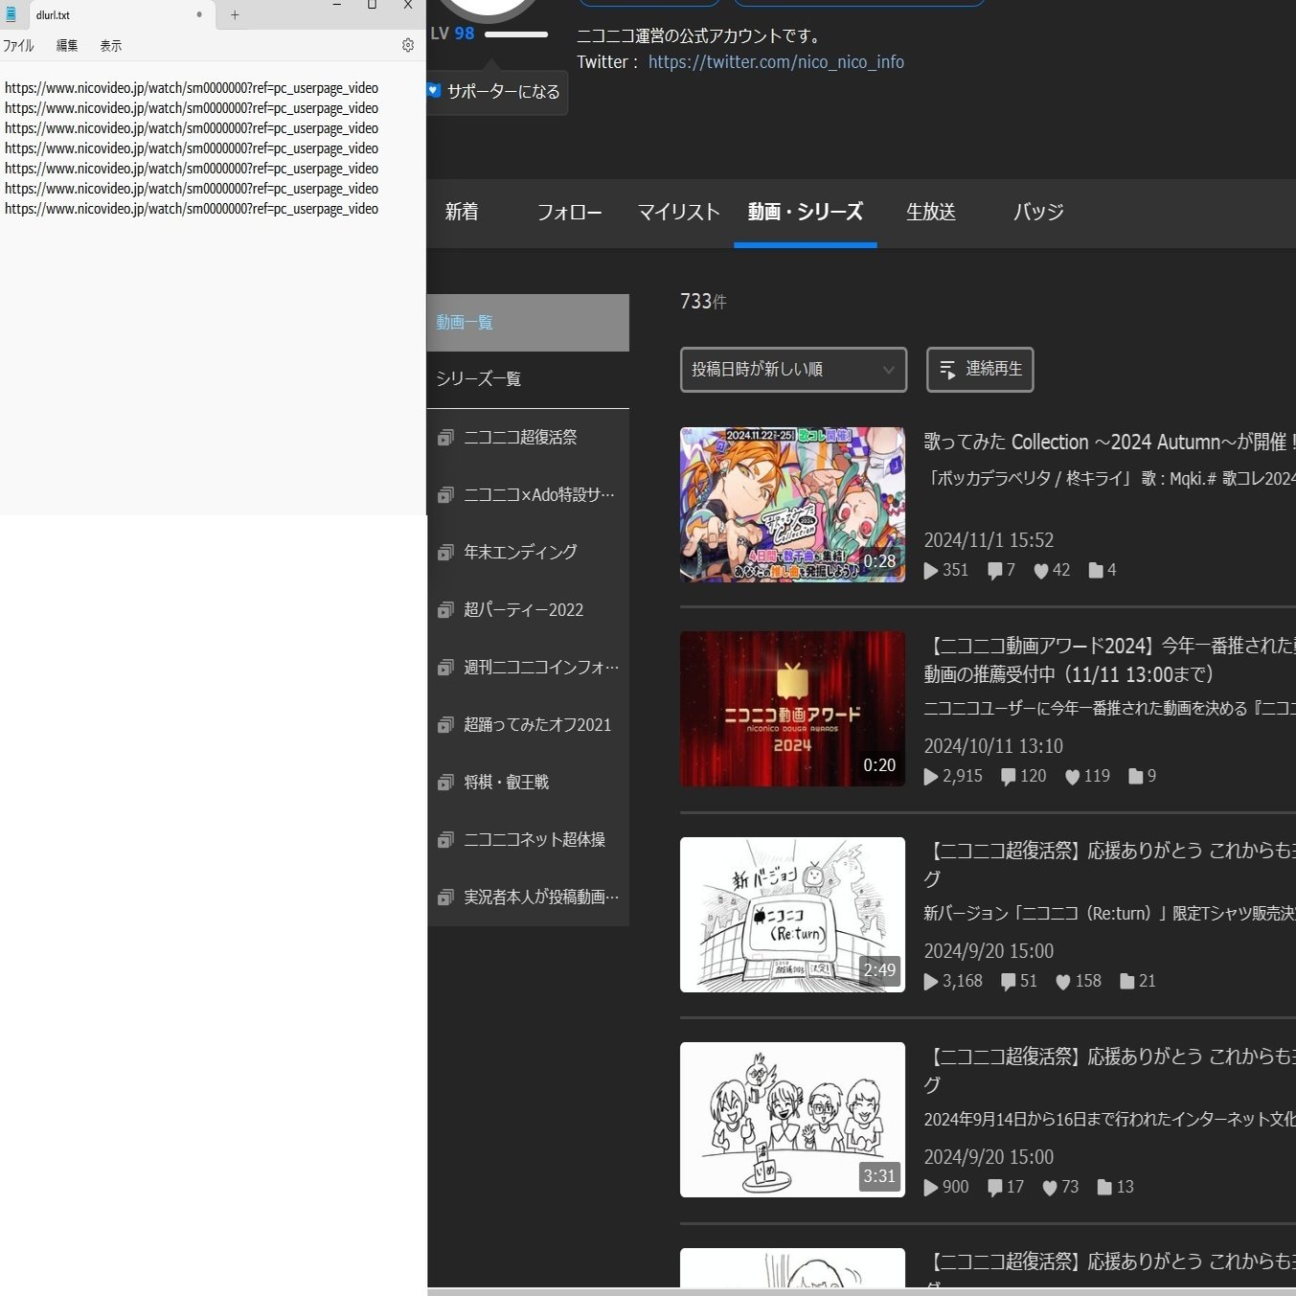Open the twitter.com/nico_nico_info link

click(776, 62)
